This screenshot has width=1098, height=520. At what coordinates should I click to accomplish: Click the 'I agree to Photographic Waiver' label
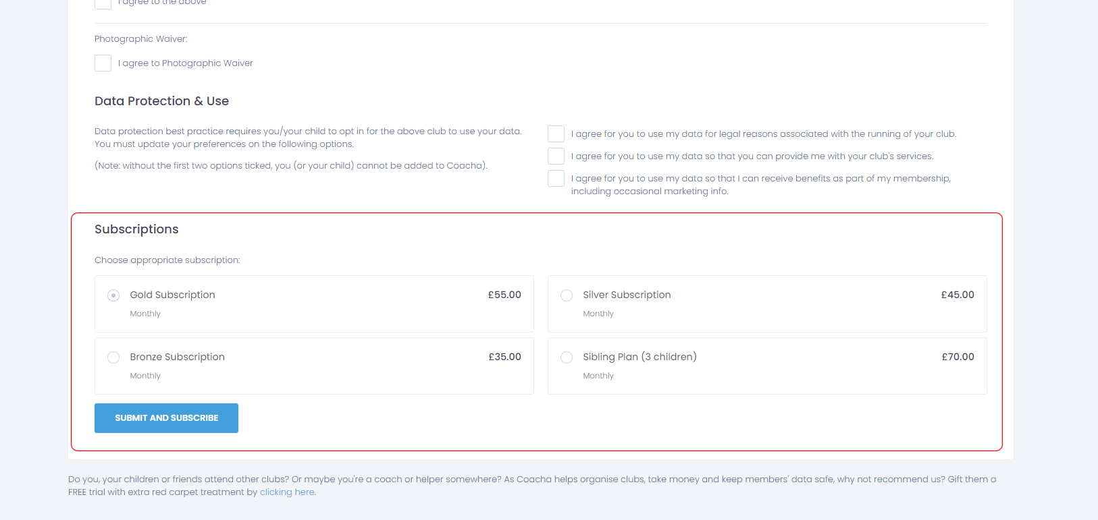(186, 63)
